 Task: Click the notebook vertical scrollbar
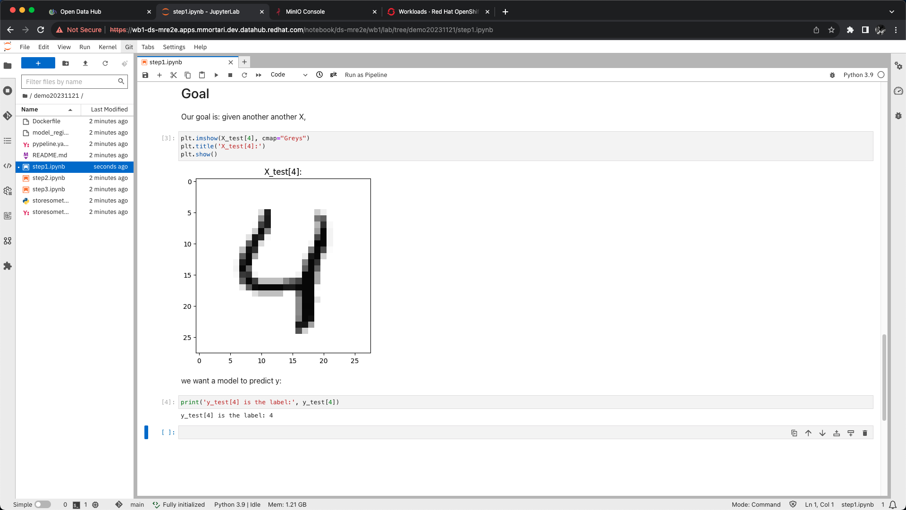coord(884,377)
